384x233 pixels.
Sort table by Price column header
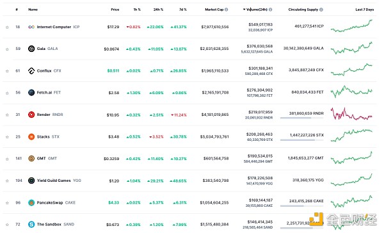pyautogui.click(x=115, y=10)
